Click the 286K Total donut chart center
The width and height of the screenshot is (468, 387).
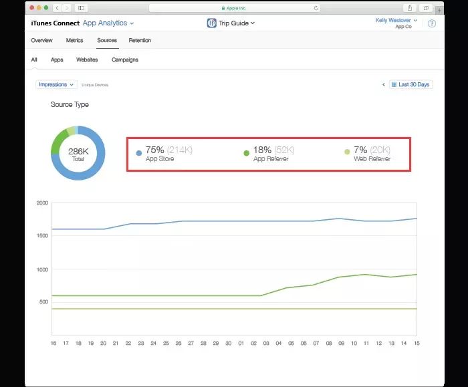coord(78,154)
